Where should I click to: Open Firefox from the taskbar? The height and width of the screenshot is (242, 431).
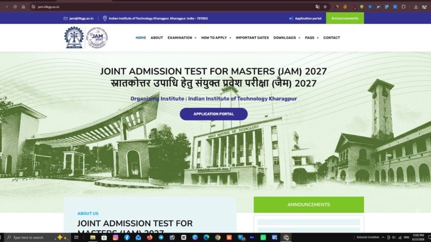click(x=149, y=237)
